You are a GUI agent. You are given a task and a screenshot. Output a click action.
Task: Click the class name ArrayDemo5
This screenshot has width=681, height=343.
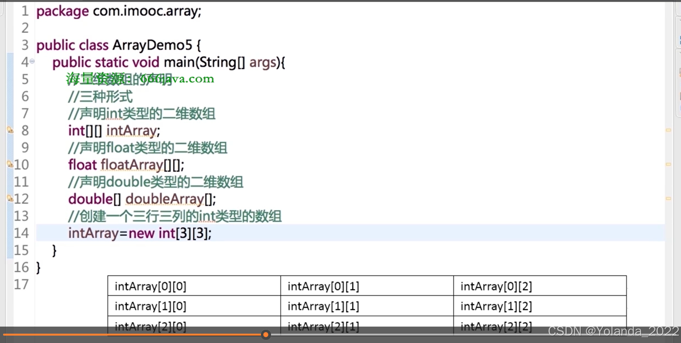pos(153,45)
